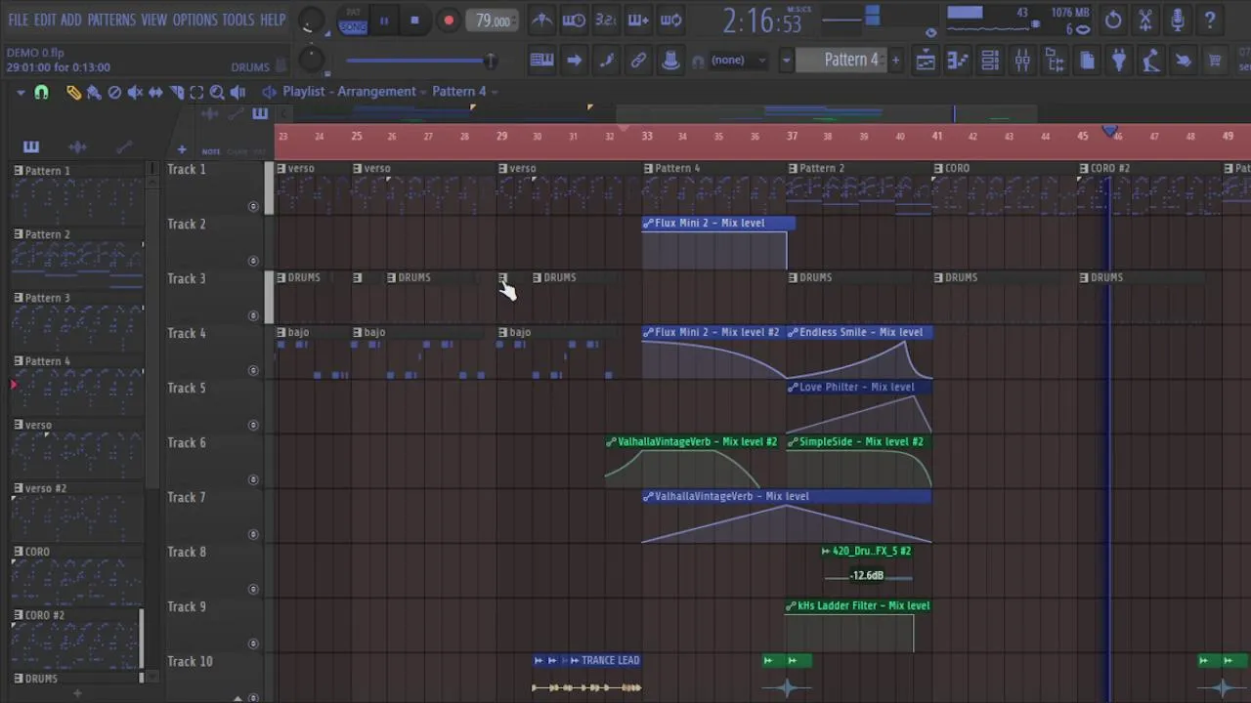The image size is (1251, 703).
Task: Pick the Zoom magnifier tool
Action: coord(217,92)
